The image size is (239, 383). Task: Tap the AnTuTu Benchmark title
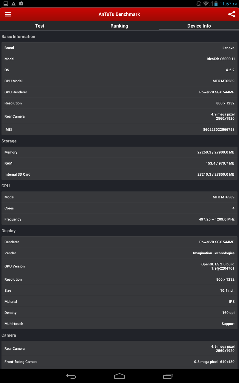119,14
